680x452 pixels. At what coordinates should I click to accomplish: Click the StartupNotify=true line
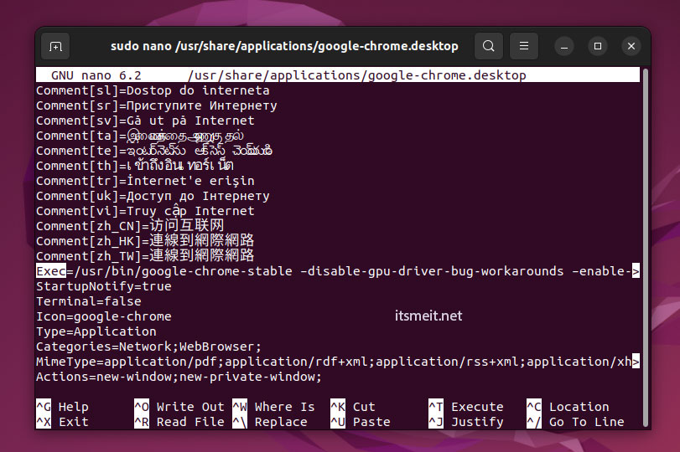(103, 286)
